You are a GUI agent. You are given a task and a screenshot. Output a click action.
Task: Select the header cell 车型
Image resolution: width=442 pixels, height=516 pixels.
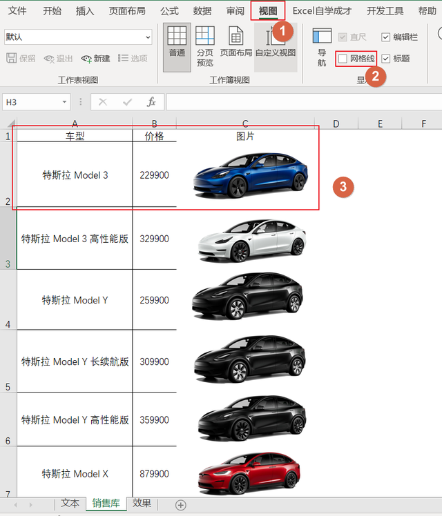[75, 136]
